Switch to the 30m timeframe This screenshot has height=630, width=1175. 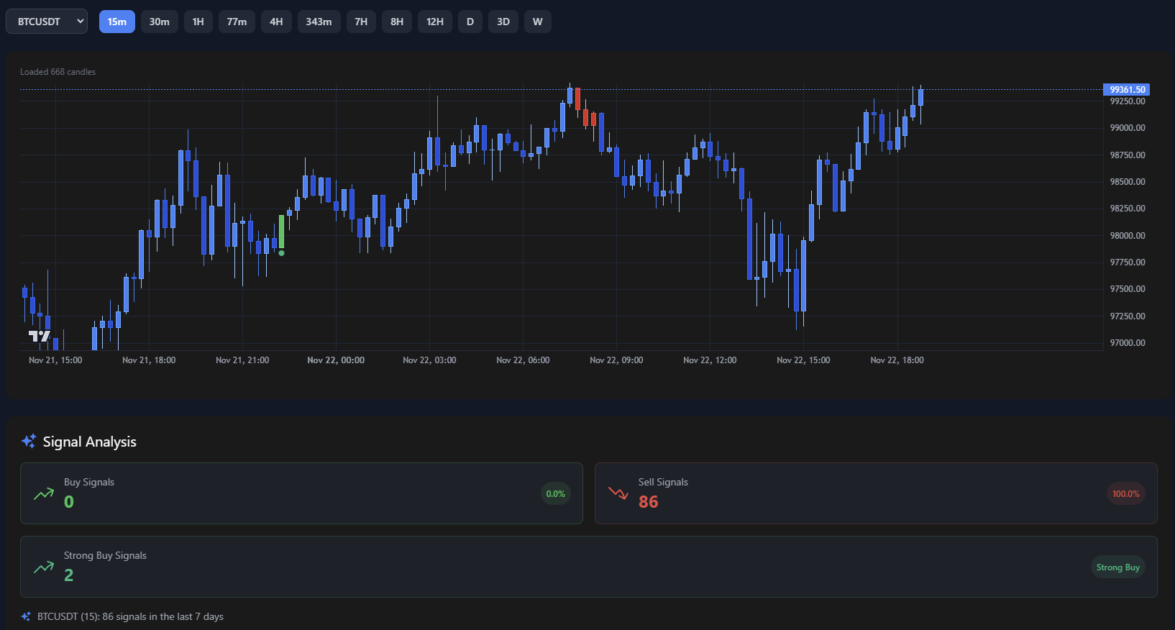[x=160, y=22]
